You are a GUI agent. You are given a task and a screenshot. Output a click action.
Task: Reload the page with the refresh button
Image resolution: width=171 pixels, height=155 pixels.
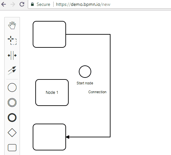22,4
